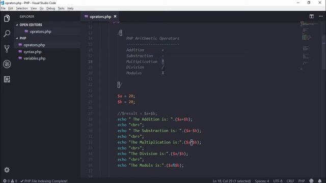The height and width of the screenshot is (183, 326).
Task: Change file encoding UTF-8
Action: pyautogui.click(x=278, y=181)
